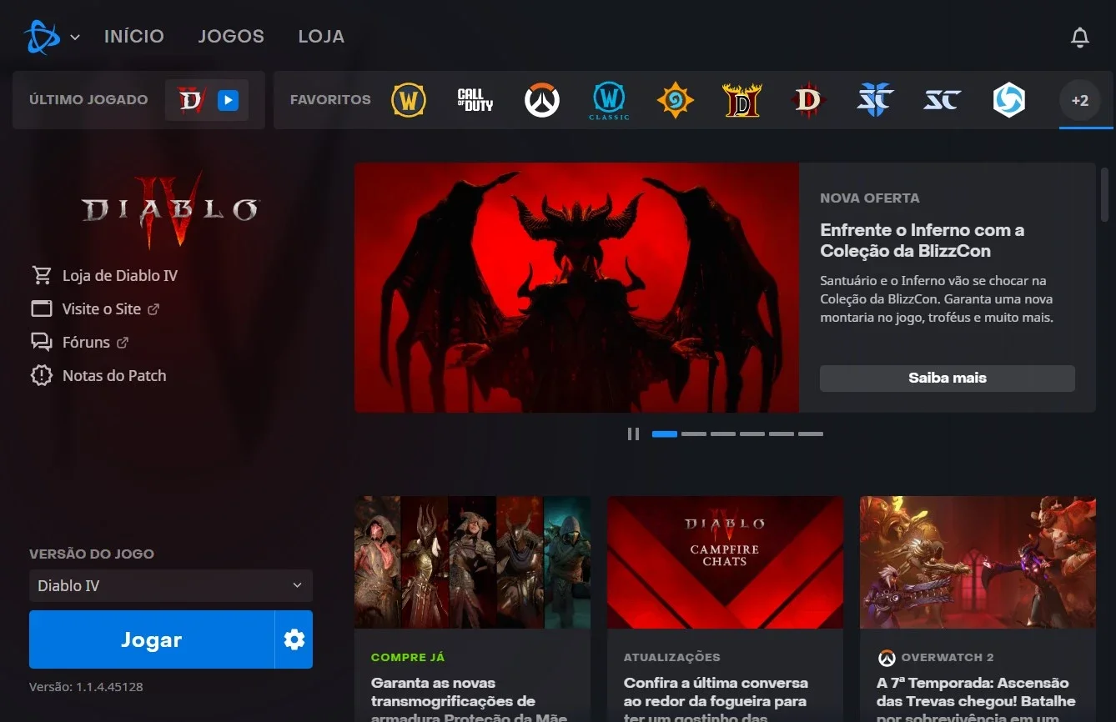
Task: Click the Diablo IV logo in sidebar
Action: tap(171, 210)
